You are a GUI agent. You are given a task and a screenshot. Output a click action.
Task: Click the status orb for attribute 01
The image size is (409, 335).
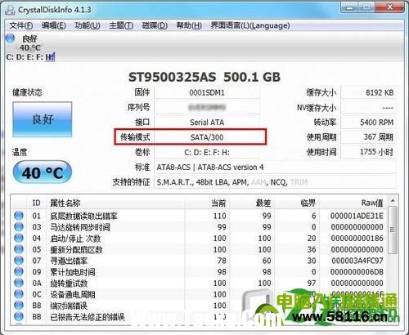coord(19,216)
